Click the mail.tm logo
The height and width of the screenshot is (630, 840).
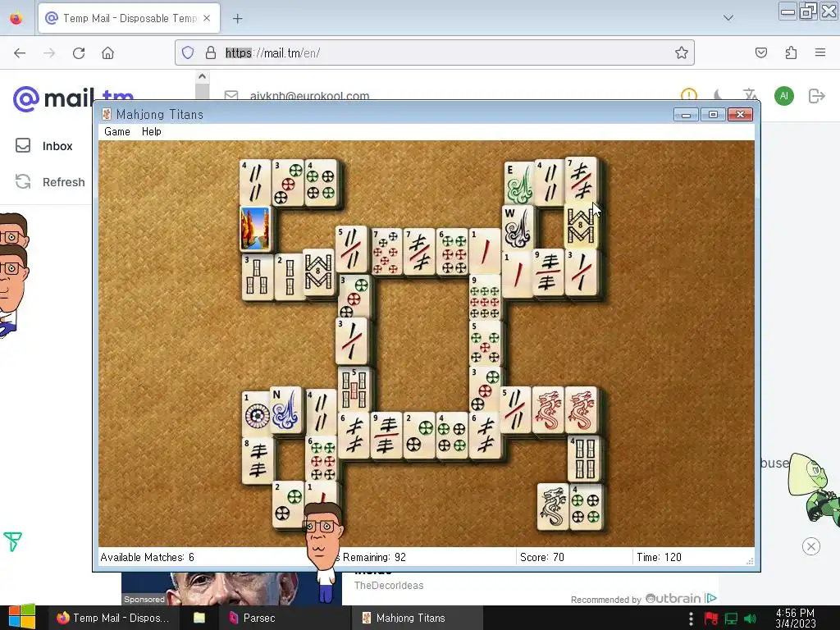[x=72, y=98]
